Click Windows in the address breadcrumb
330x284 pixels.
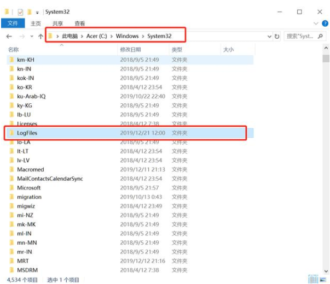click(x=127, y=36)
